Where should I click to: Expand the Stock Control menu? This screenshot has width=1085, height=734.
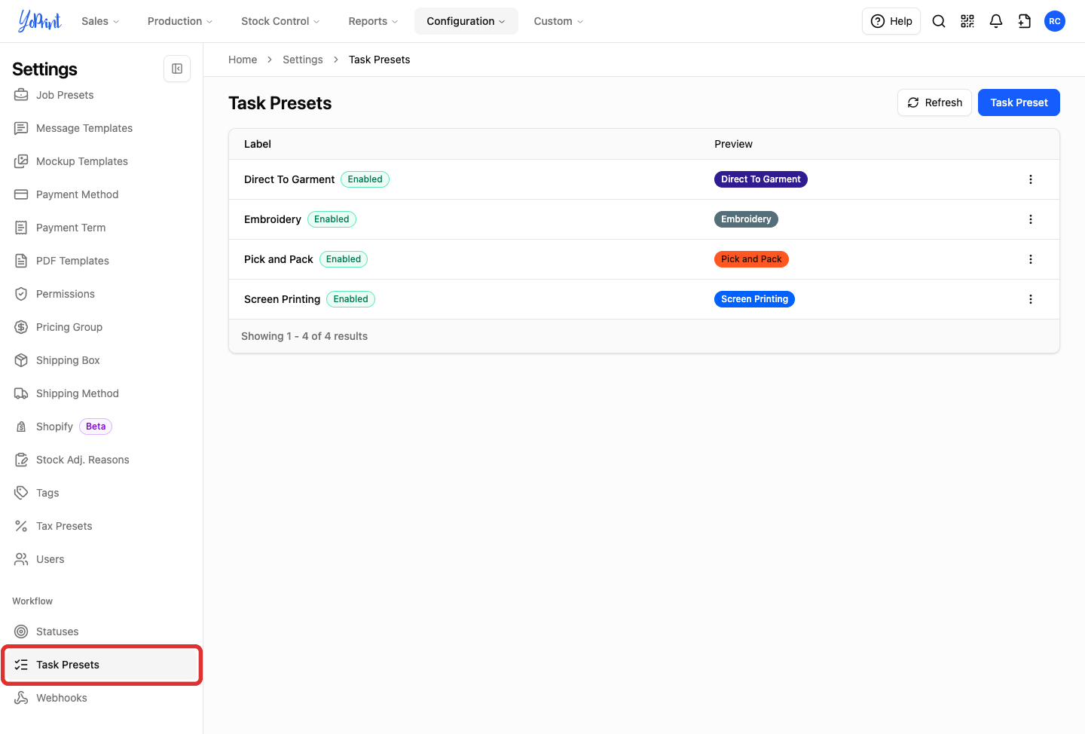click(x=280, y=21)
